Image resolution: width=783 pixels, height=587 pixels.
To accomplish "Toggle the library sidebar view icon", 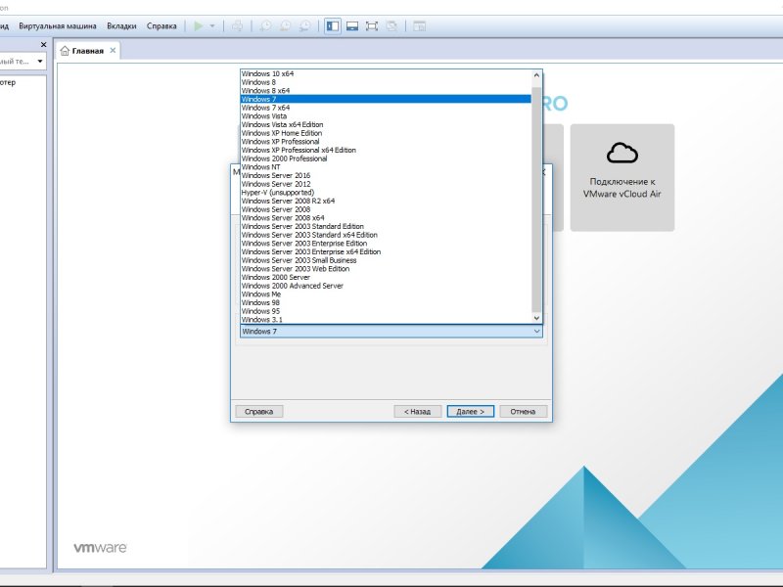I will coord(333,26).
